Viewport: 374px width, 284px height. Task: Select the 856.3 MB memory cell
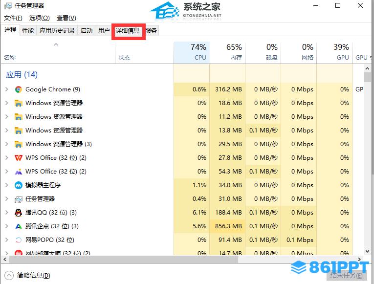227,226
